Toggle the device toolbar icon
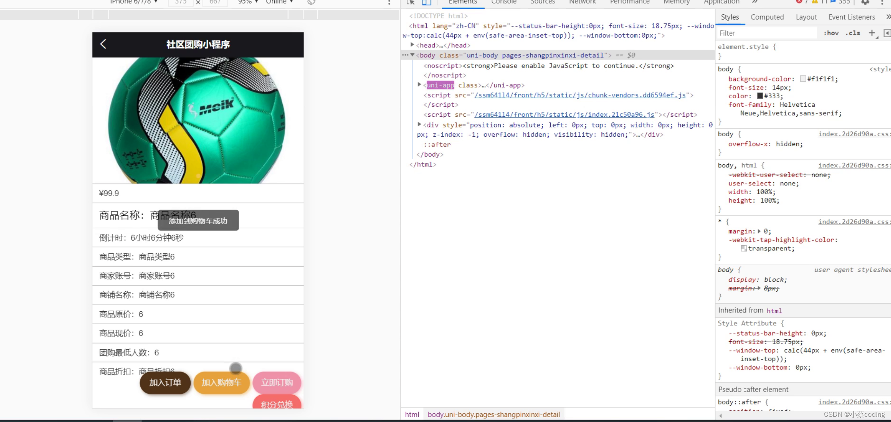The width and height of the screenshot is (891, 422). coord(427,2)
